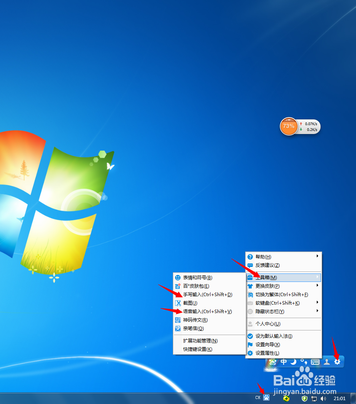The height and width of the screenshot is (404, 356).
Task: Select 表情和符号(B) in toolbox submenu
Action: pos(209,278)
